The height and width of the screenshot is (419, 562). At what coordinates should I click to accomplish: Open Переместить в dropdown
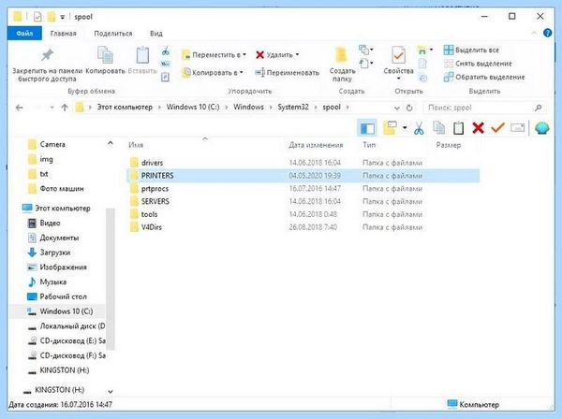tap(214, 55)
